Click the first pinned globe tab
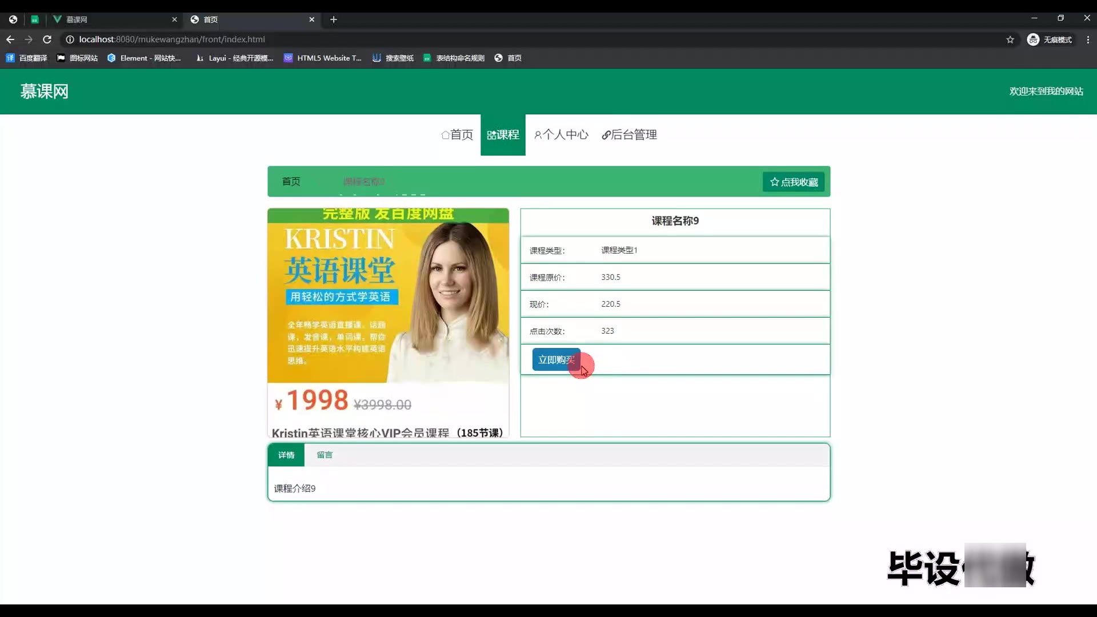The width and height of the screenshot is (1097, 617). [x=13, y=19]
